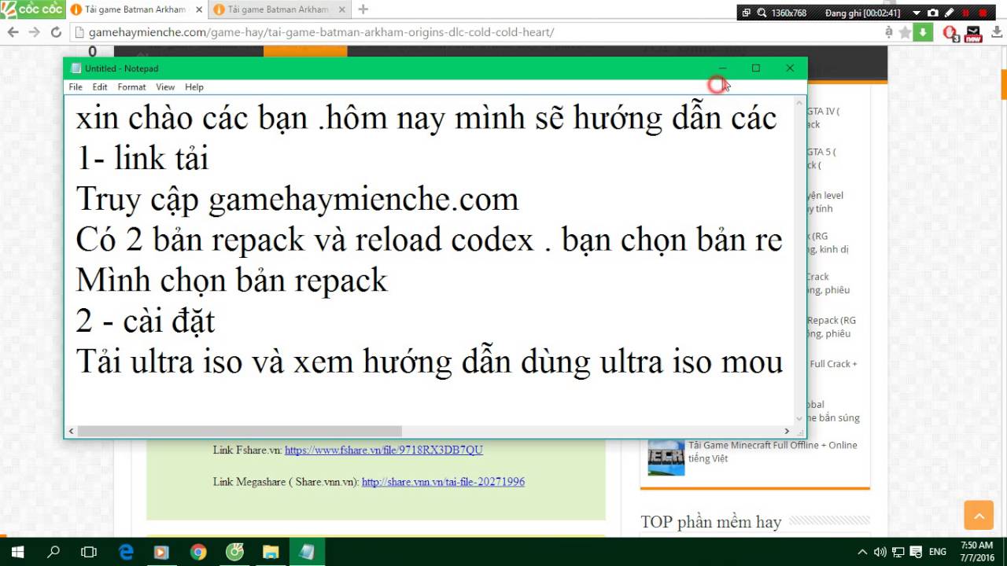Image resolution: width=1007 pixels, height=566 pixels.
Task: Open the share.vnn.vn Megashare link
Action: (x=443, y=482)
